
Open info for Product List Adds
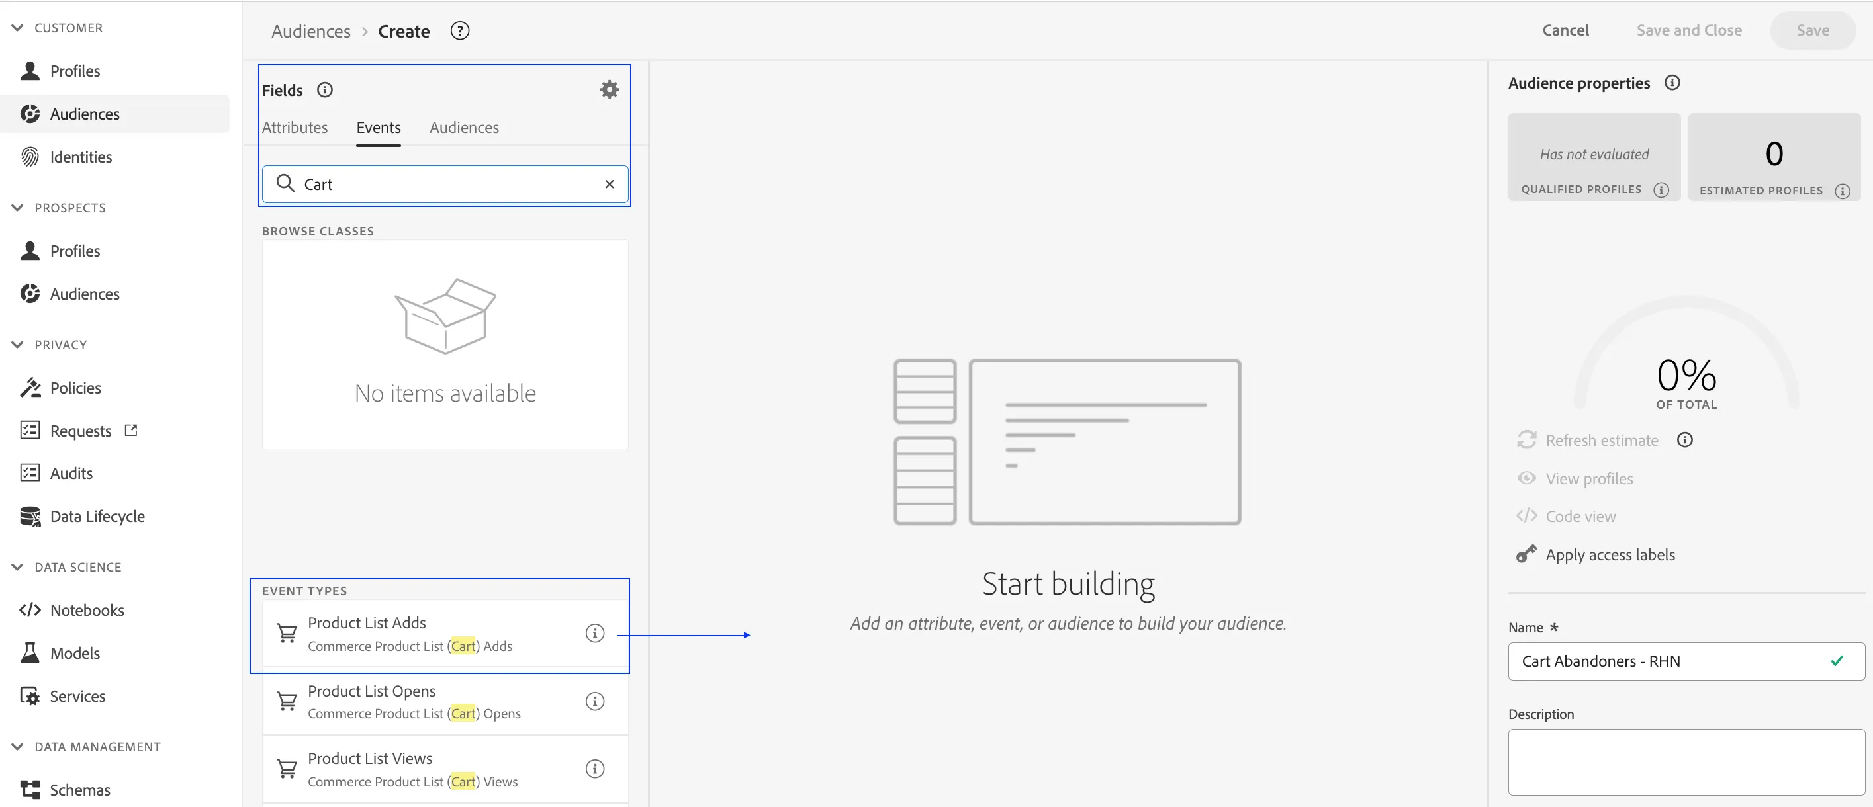click(x=595, y=632)
